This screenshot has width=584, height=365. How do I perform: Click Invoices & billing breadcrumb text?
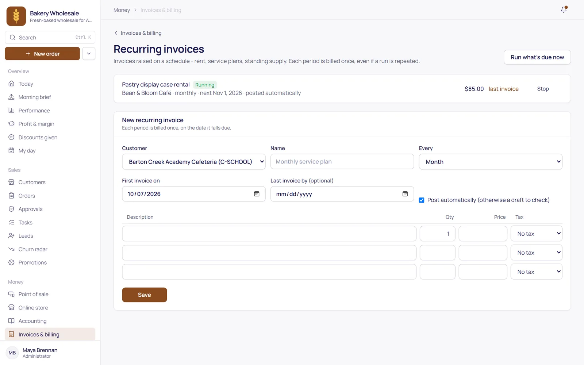[x=161, y=10]
